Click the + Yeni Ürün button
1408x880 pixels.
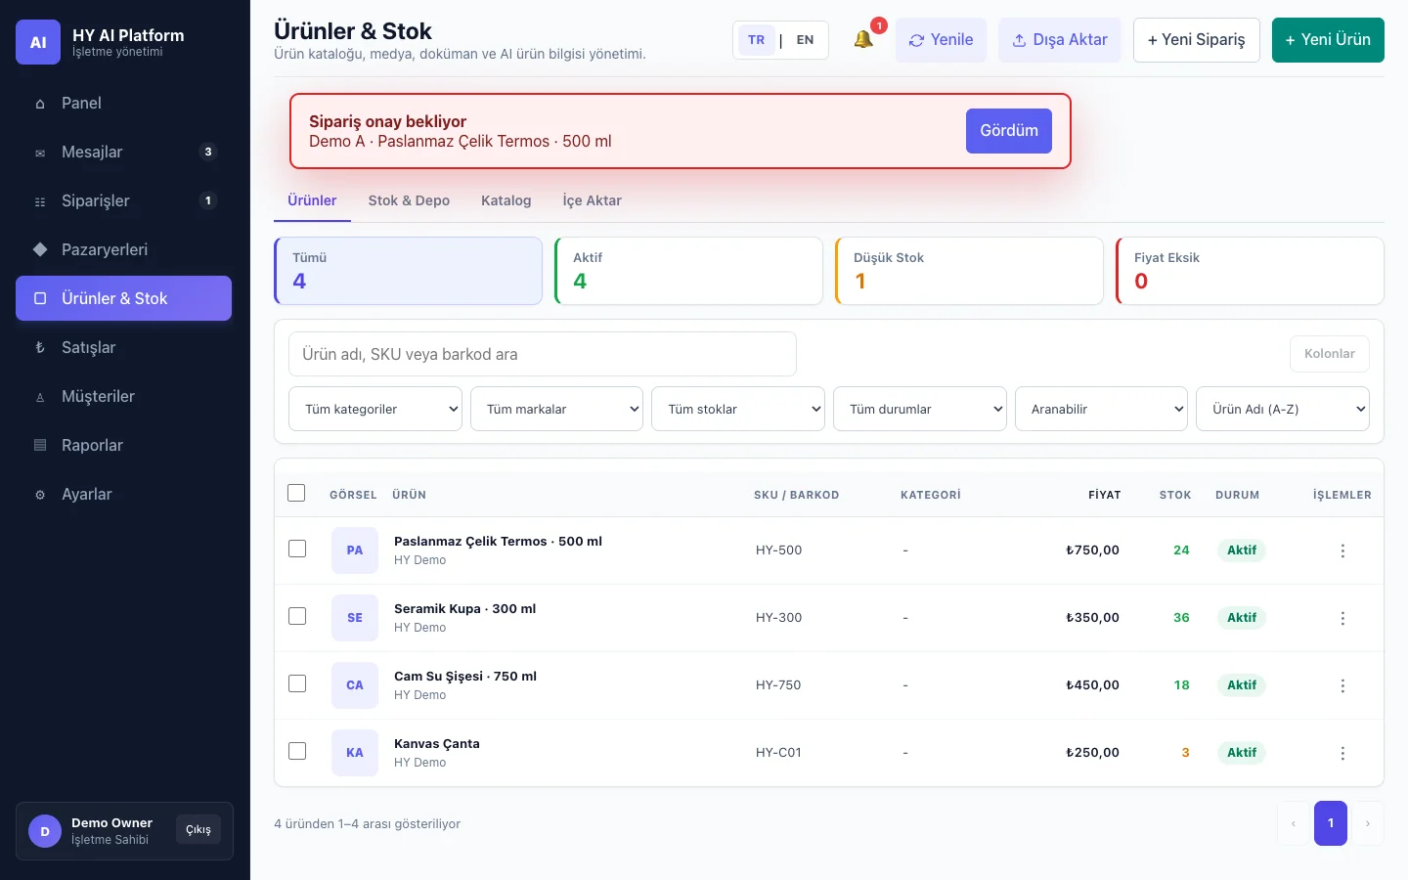pyautogui.click(x=1328, y=40)
